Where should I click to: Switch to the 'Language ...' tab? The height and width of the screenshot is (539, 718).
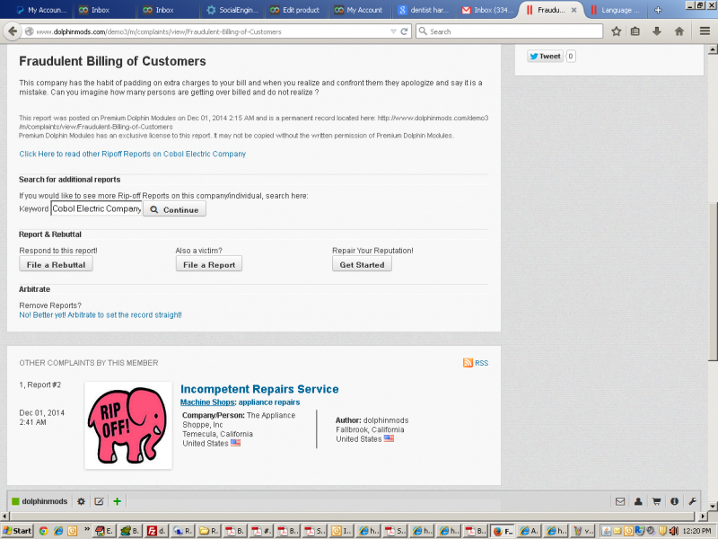[617, 10]
